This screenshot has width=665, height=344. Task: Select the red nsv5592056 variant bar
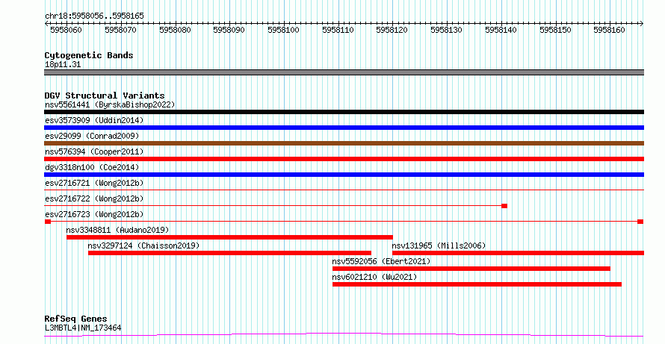pos(471,269)
